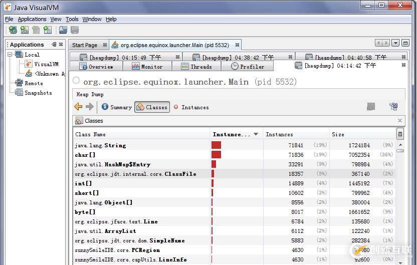
Task: Click the Save toolbar icon
Action: pos(75,30)
